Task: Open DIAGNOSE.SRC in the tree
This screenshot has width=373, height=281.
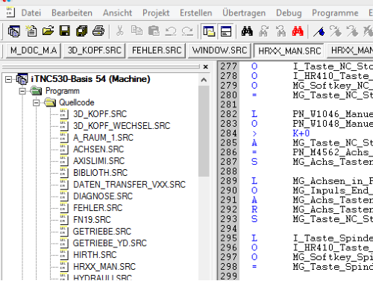Action: point(103,196)
